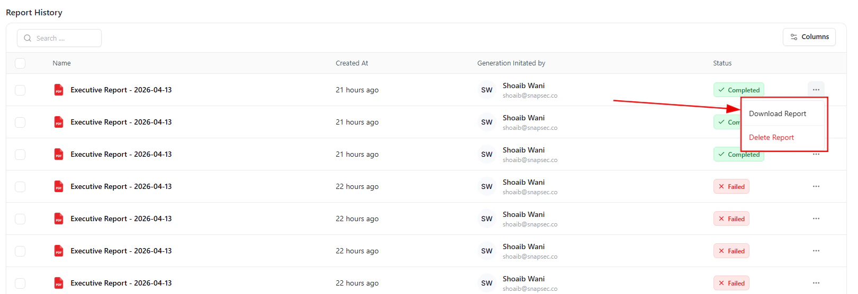This screenshot has width=858, height=294.
Task: Check the box for the third Completed report
Action: click(x=20, y=155)
